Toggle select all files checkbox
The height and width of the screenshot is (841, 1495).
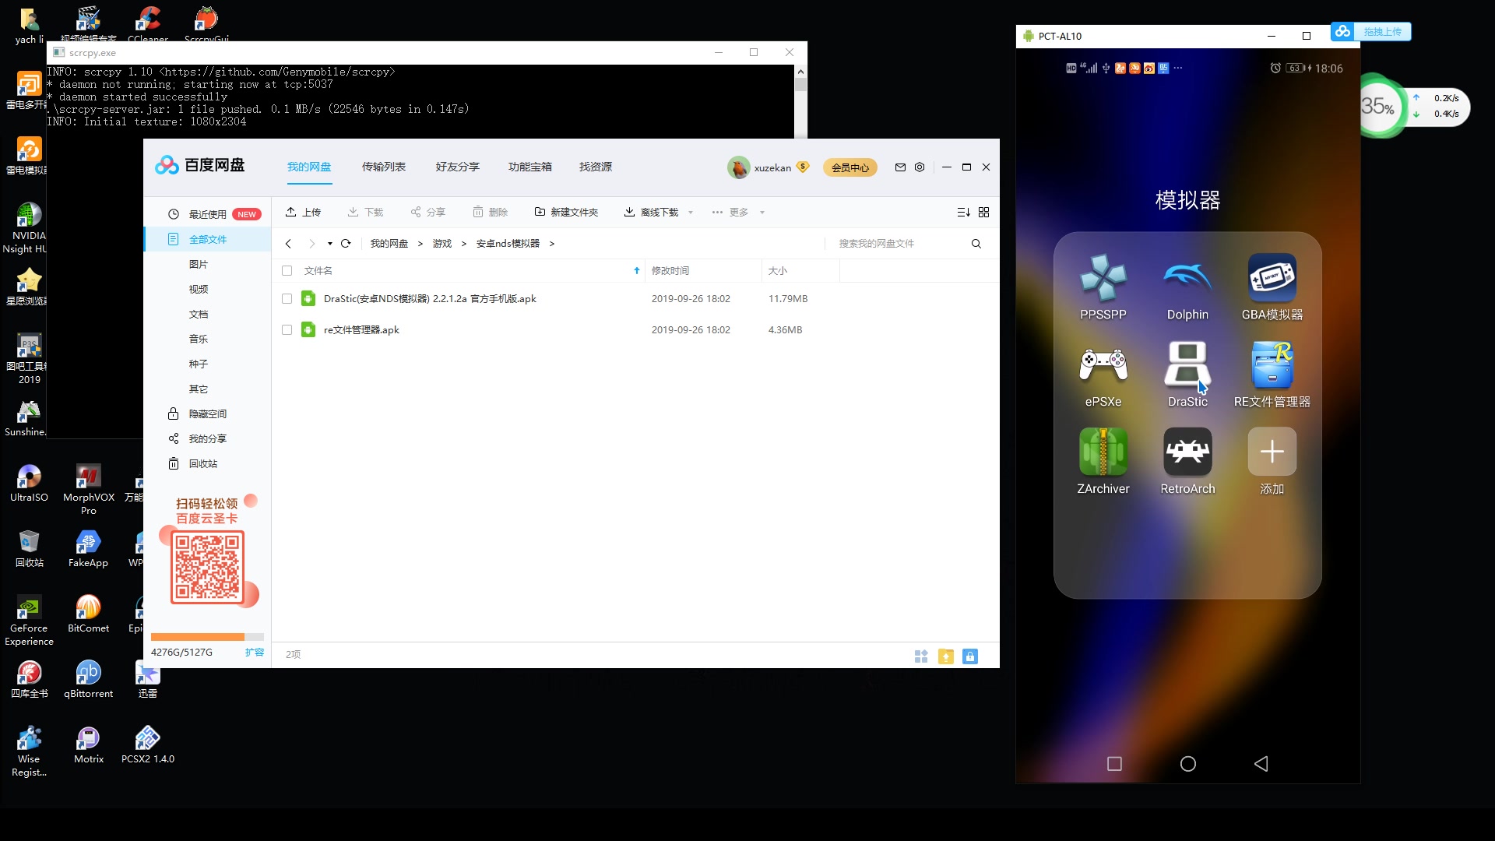point(287,270)
